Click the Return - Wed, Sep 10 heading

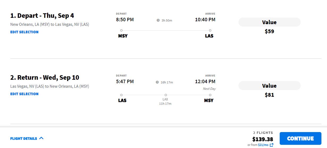pos(45,78)
